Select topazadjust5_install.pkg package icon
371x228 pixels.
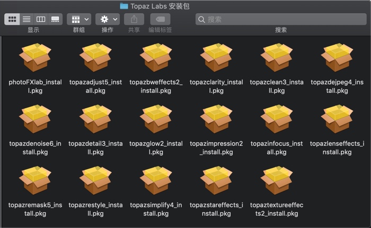pyautogui.click(x=96, y=58)
